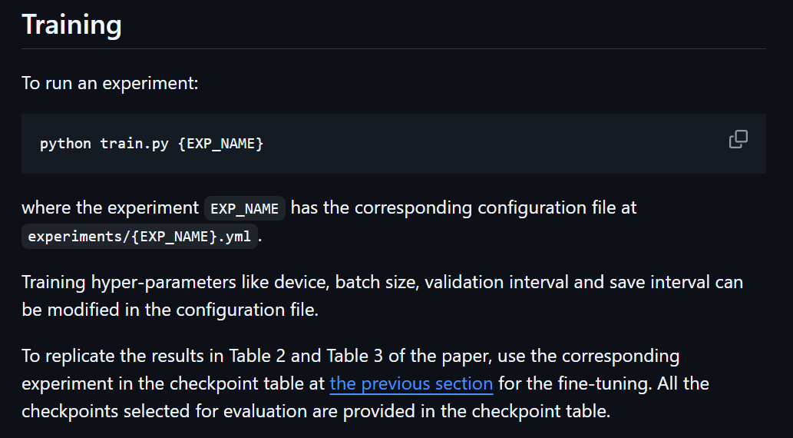Click "Table 3" in the paragraph
Screen dimensions: 793x438
[x=357, y=357]
